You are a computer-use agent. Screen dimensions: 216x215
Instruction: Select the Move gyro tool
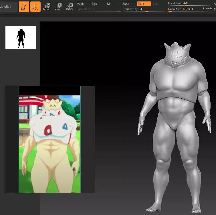(x=46, y=6)
